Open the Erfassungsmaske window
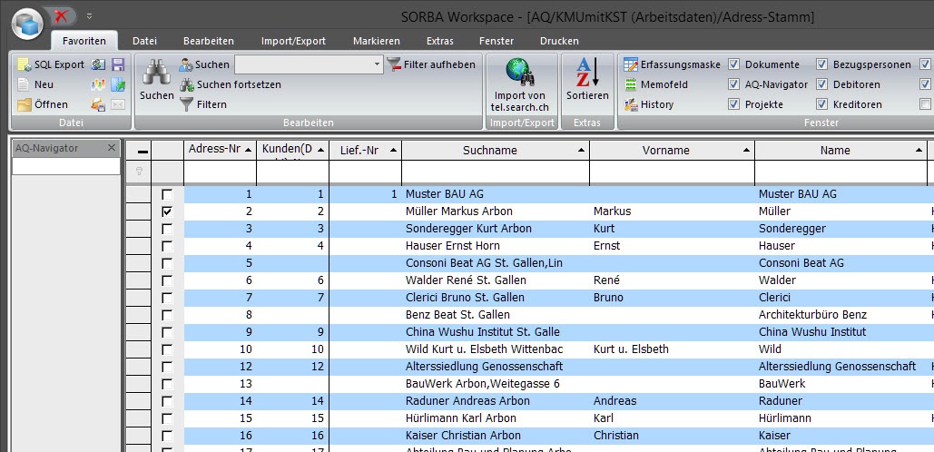This screenshot has height=452, width=934. 672,64
